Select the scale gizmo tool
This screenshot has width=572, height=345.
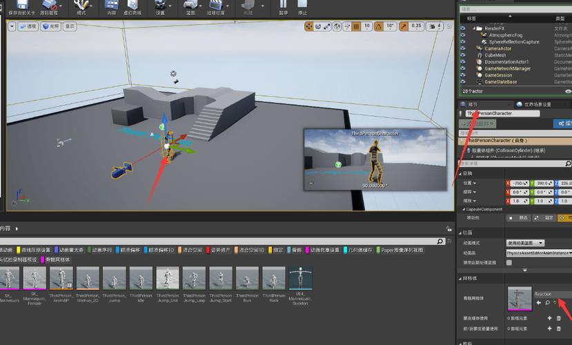point(327,26)
